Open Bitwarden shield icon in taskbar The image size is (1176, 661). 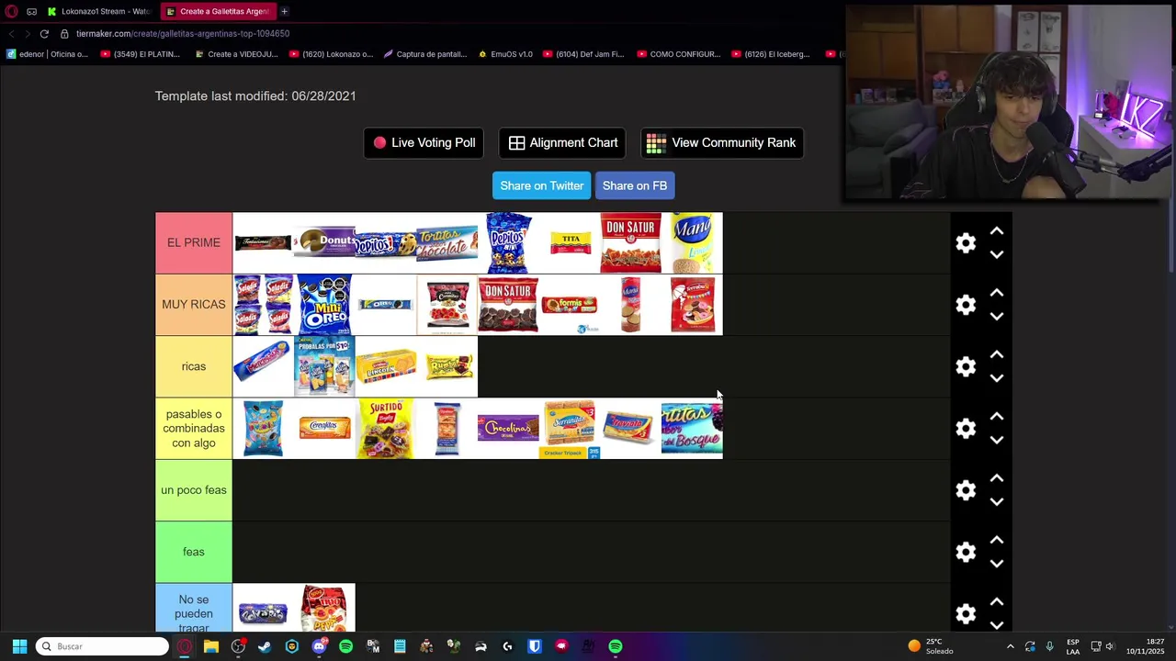click(x=534, y=646)
